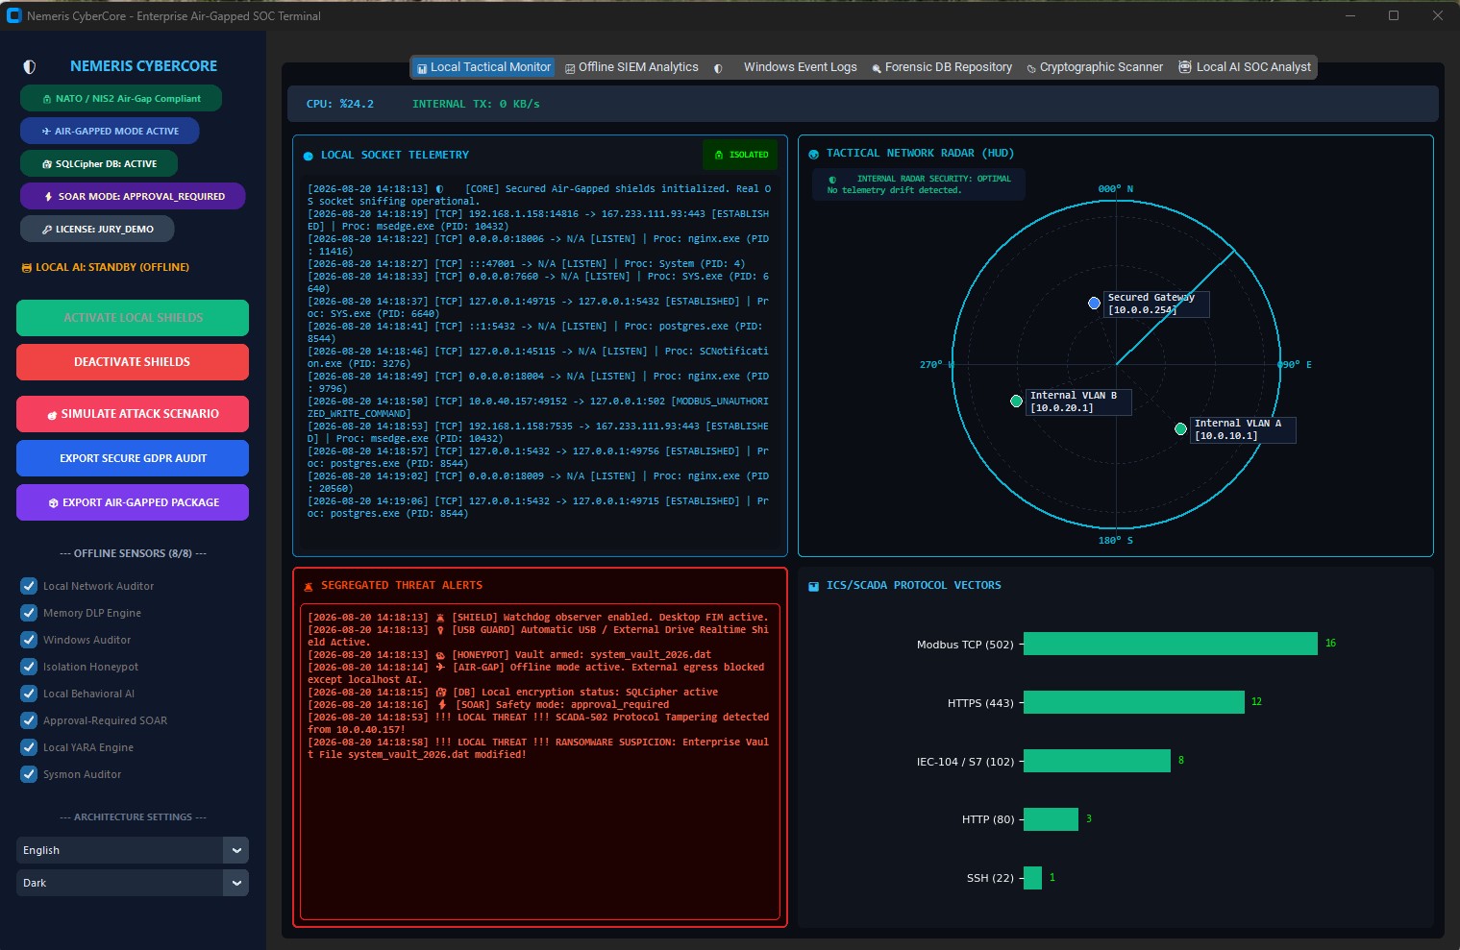Screen dimensions: 1460x950
Task: Click EXPORT SECURE GDPR AUDIT button
Action: click(x=133, y=458)
